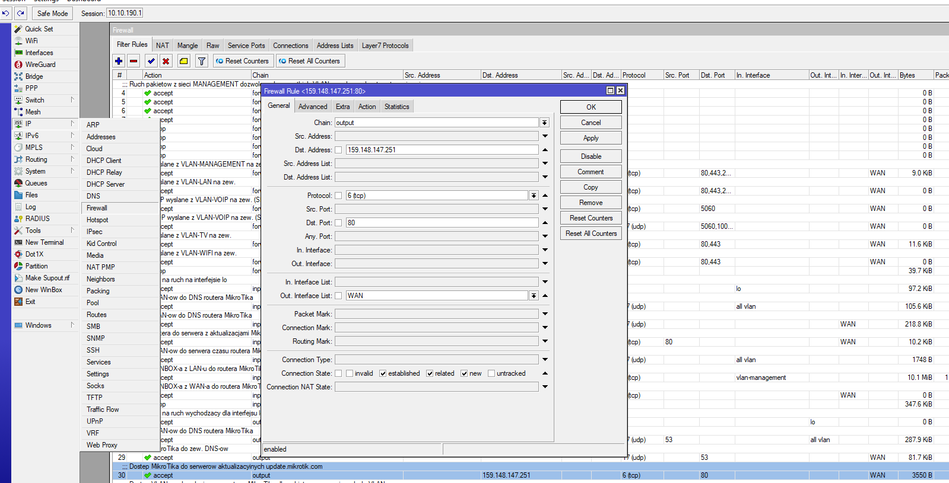Click the Copy button

coord(591,187)
